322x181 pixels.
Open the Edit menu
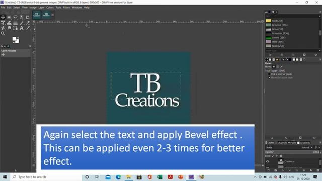9,8
